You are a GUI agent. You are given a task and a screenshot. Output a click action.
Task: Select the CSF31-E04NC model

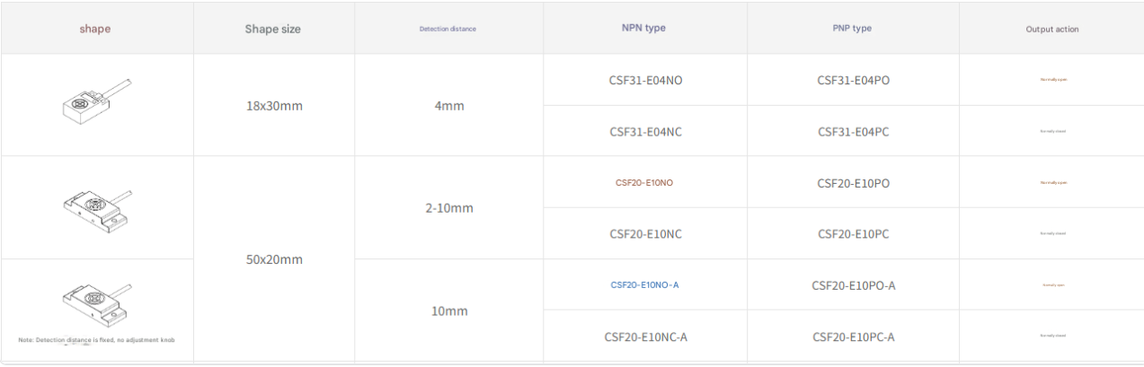pos(645,132)
